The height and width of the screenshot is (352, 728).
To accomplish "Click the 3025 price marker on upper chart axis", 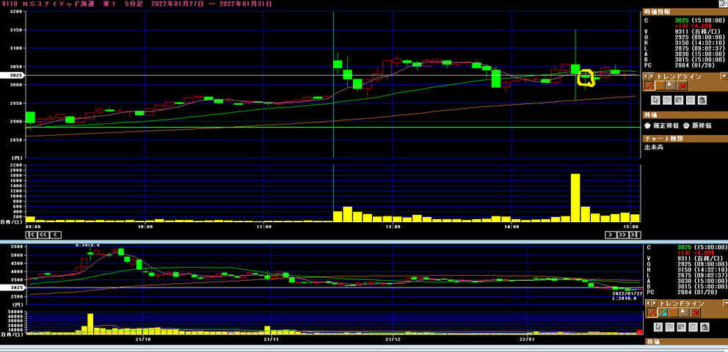I will (x=12, y=75).
